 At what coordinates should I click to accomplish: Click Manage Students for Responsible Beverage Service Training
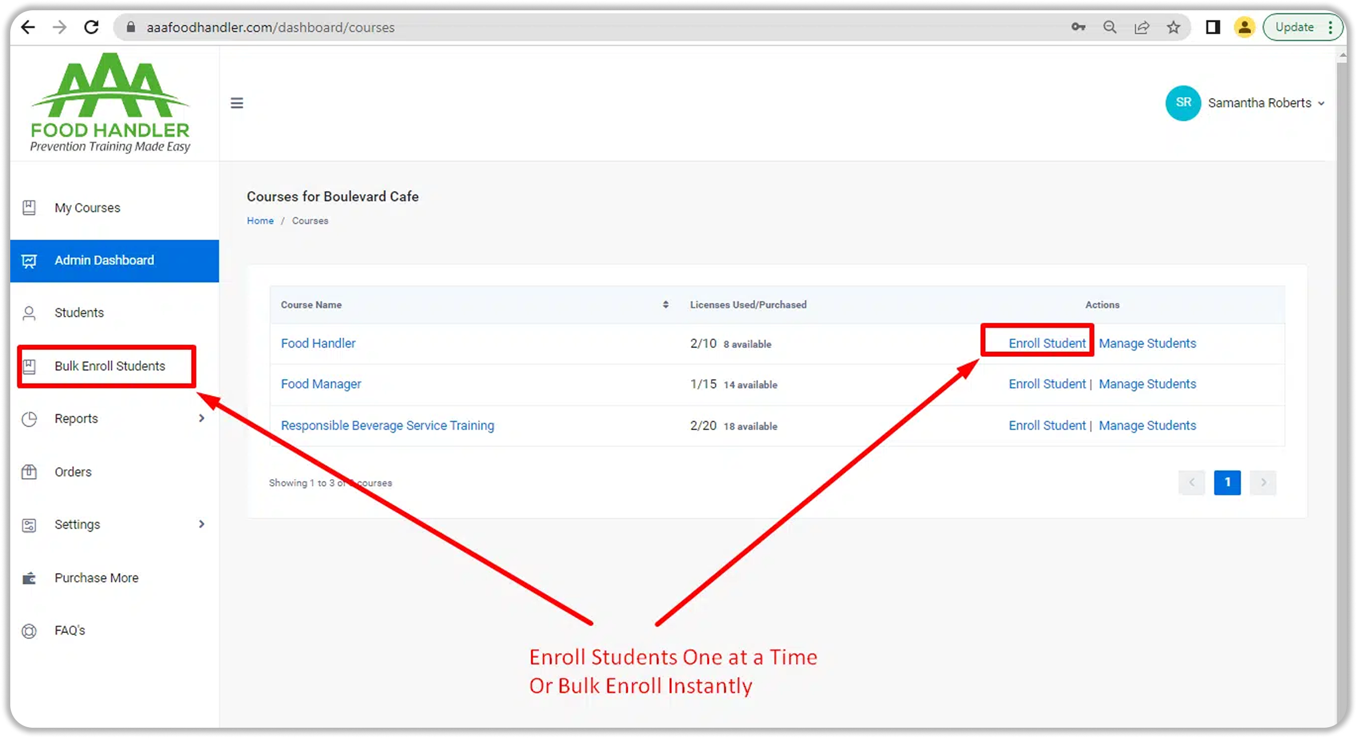1147,425
